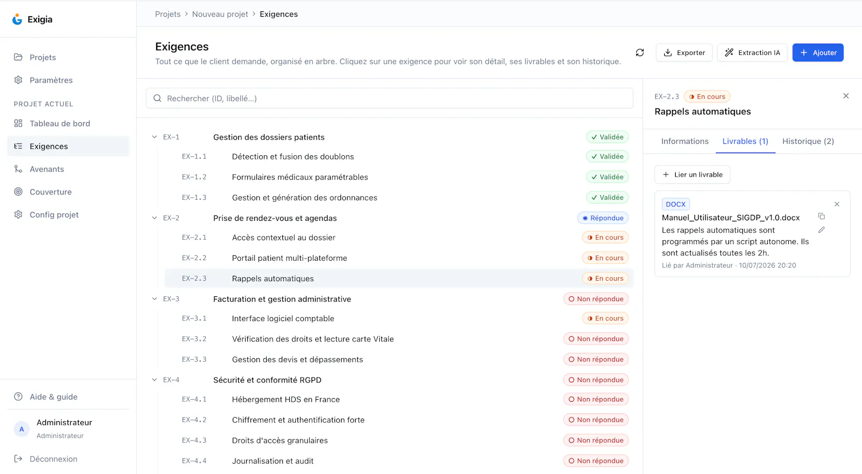This screenshot has width=862, height=474.
Task: Click the Administrateur avatar
Action: pyautogui.click(x=22, y=429)
